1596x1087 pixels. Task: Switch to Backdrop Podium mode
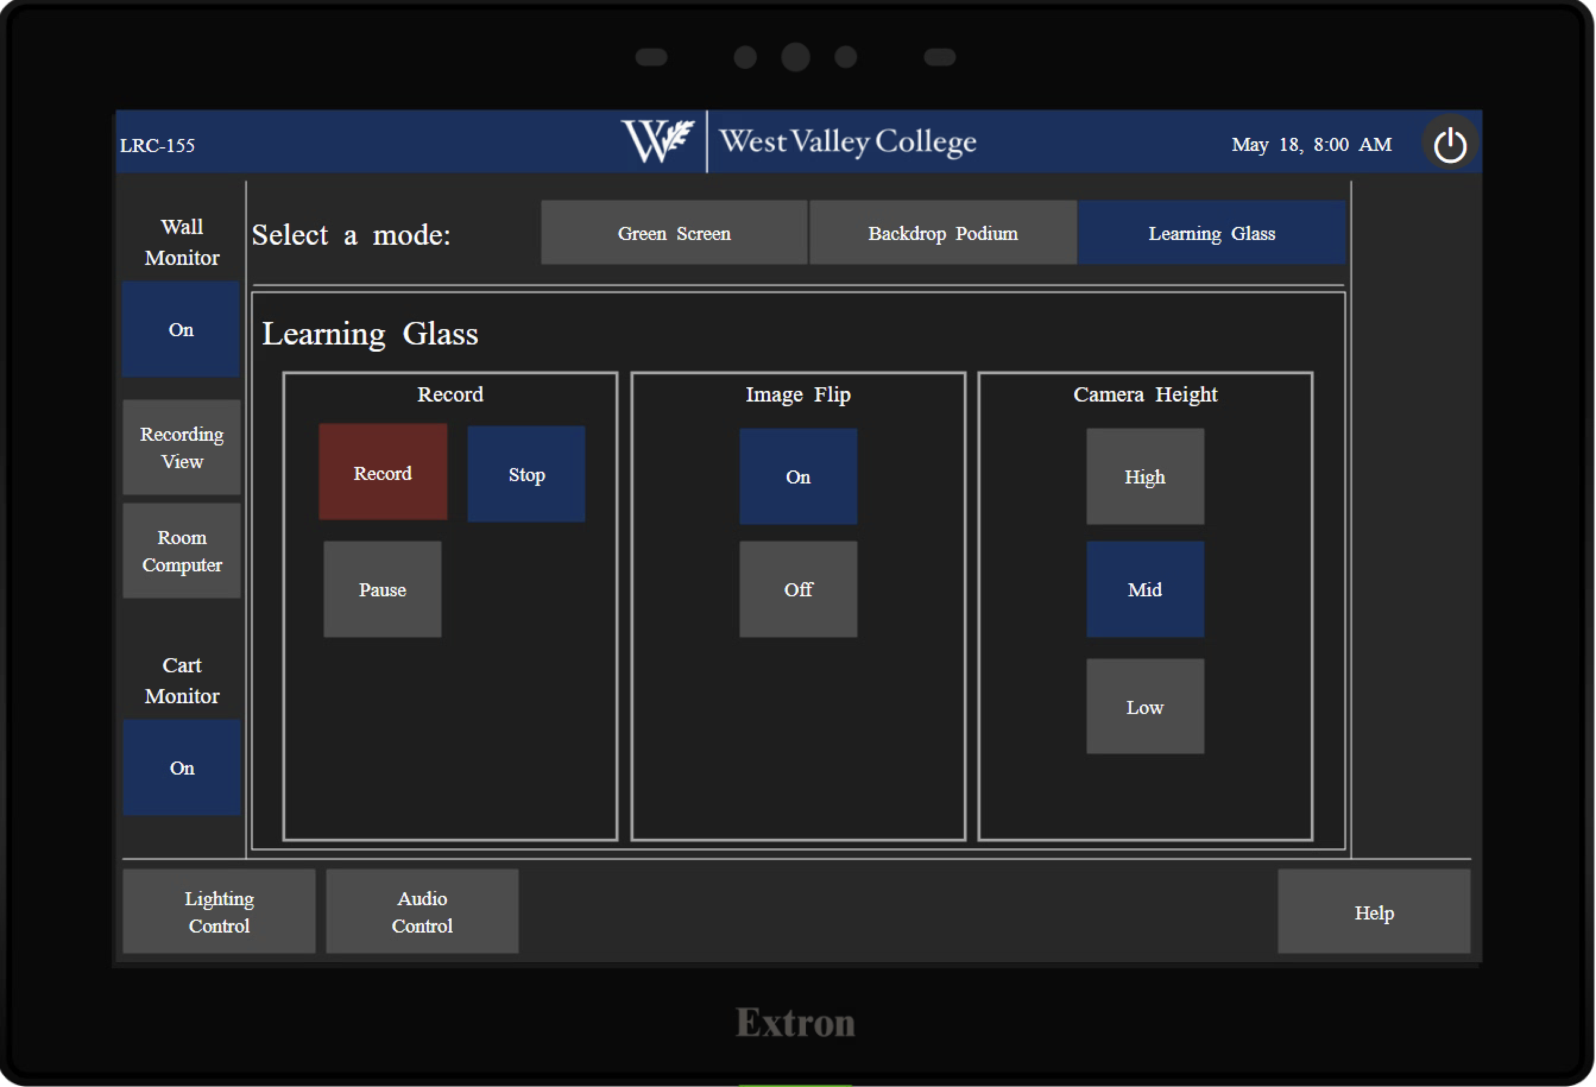[943, 233]
